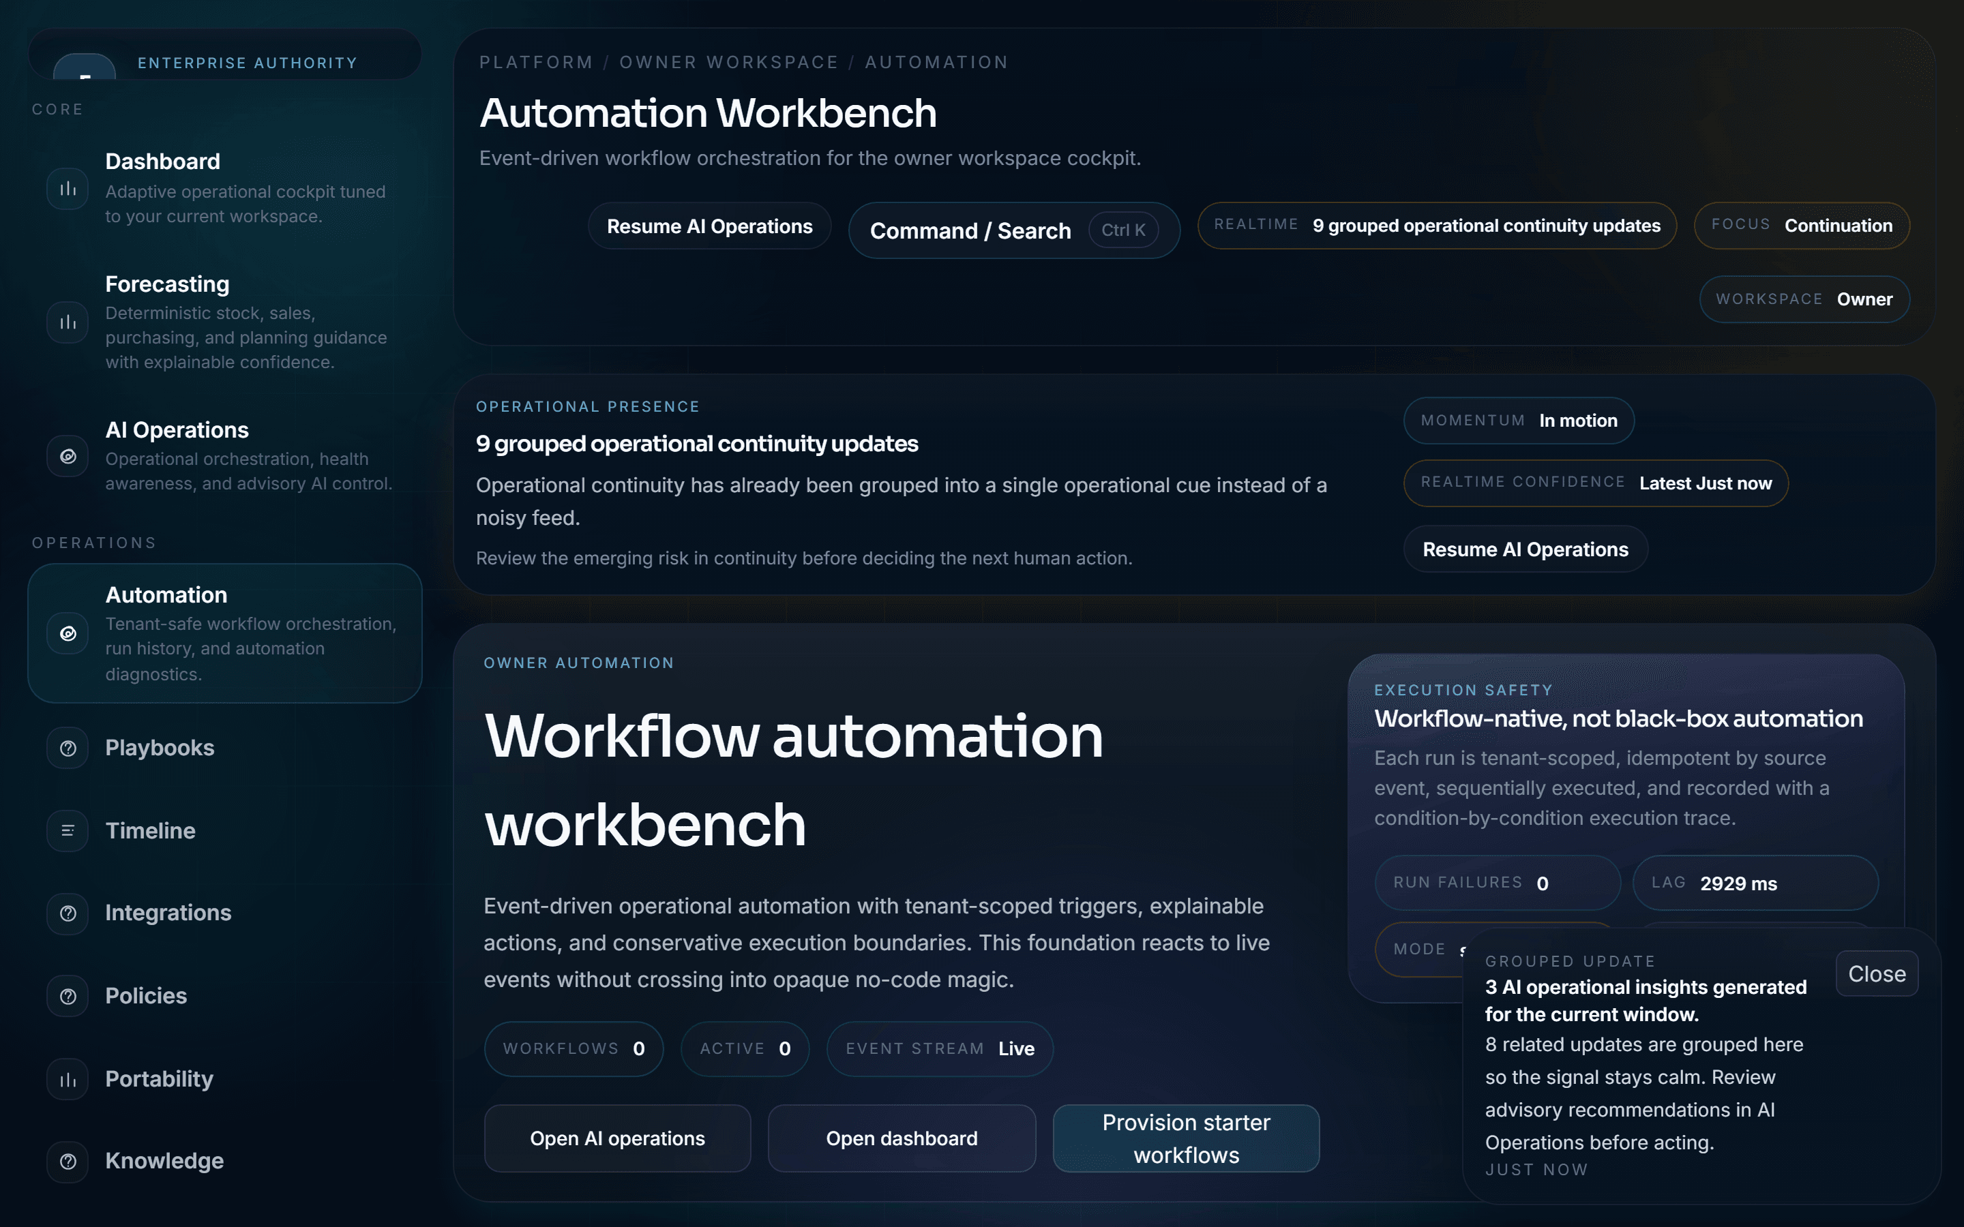Screen dimensions: 1964x1227
Task: Click the Workflows 0 stat pill
Action: (574, 1048)
